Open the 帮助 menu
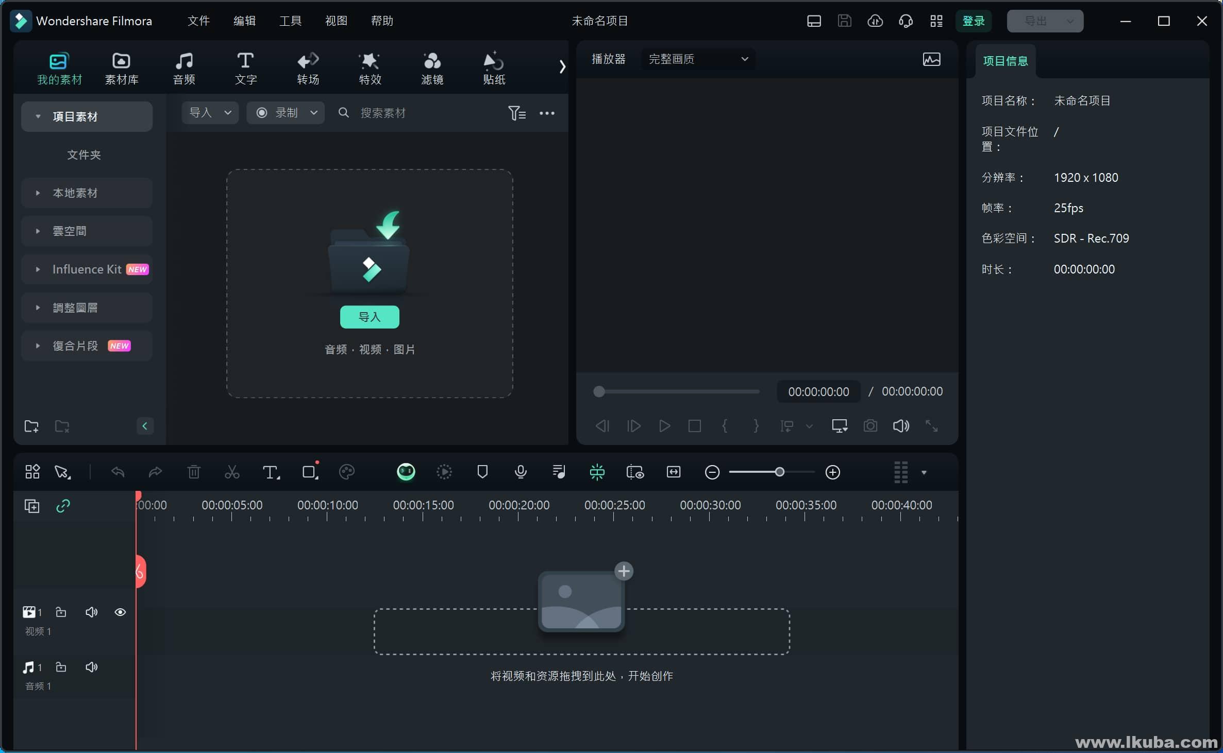Viewport: 1223px width, 753px height. click(382, 21)
